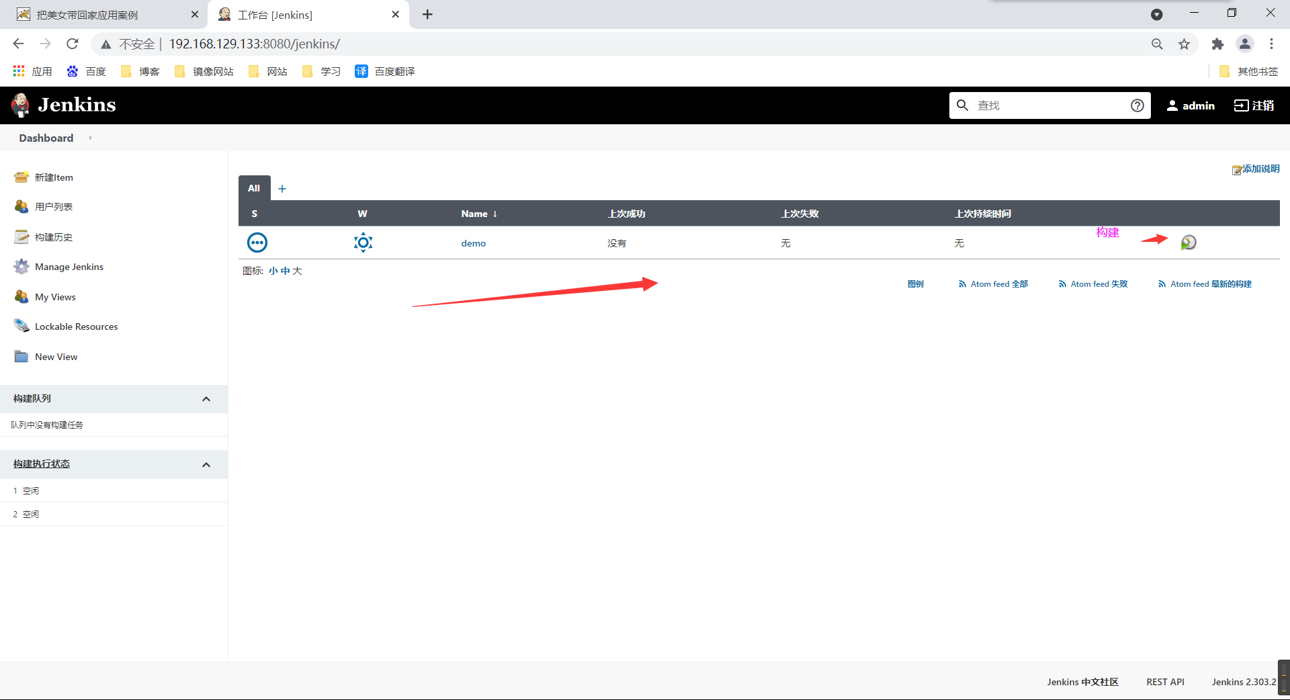This screenshot has height=700, width=1290.
Task: Click the 注销 logout button
Action: (1254, 105)
